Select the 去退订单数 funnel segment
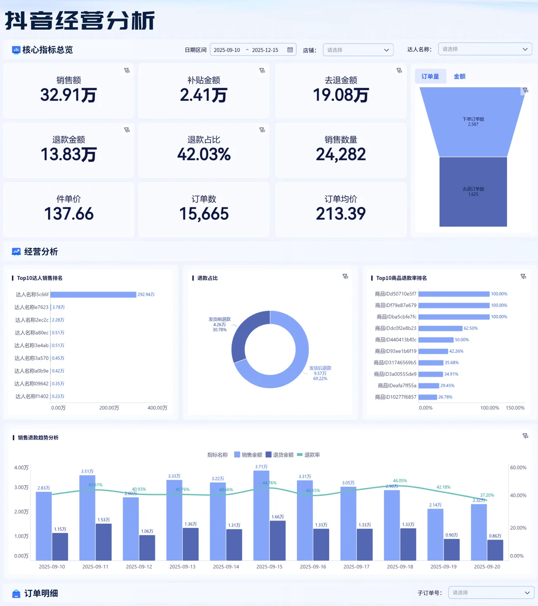Image resolution: width=538 pixels, height=606 pixels. coord(473,192)
